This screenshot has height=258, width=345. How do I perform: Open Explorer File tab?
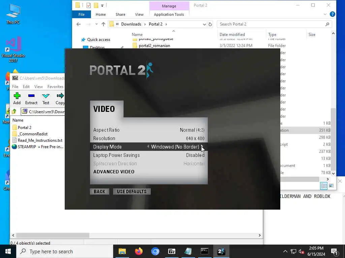click(82, 14)
